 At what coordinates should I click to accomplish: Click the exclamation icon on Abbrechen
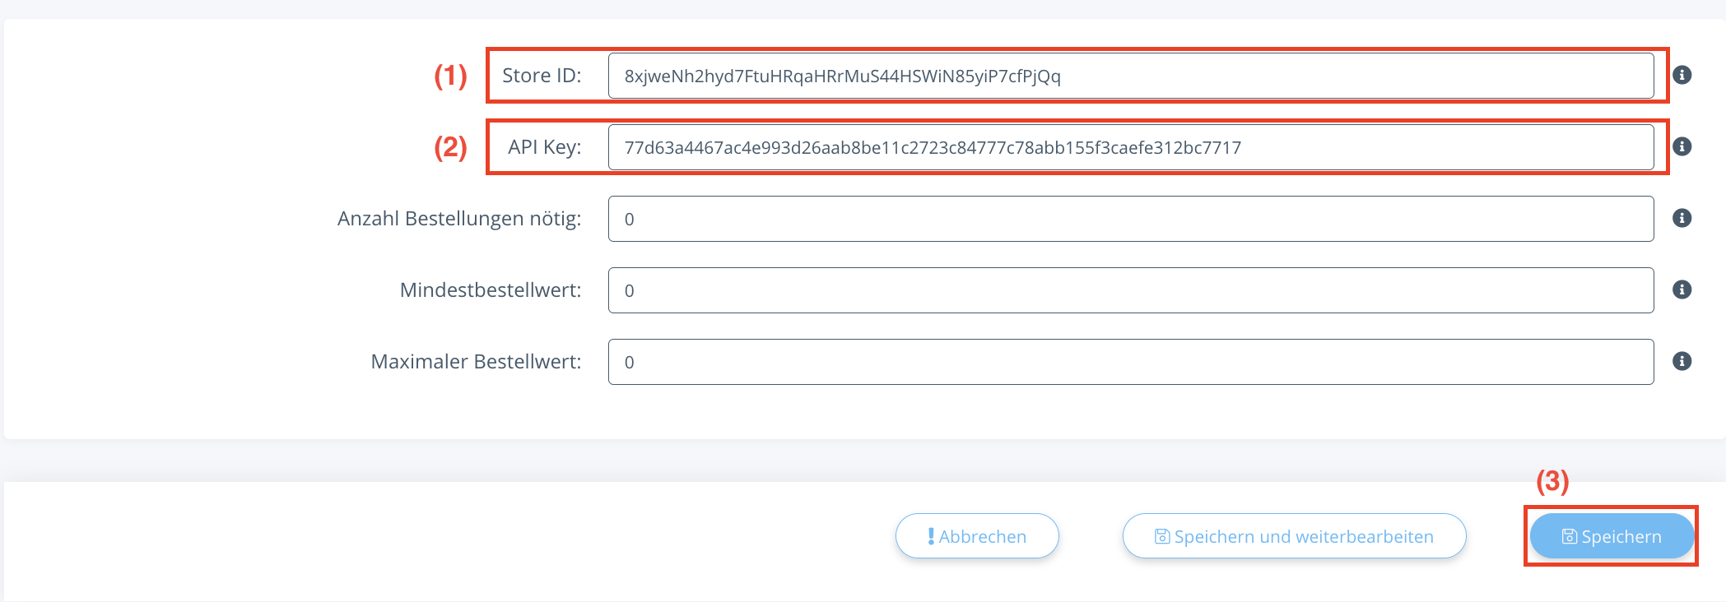click(x=931, y=536)
